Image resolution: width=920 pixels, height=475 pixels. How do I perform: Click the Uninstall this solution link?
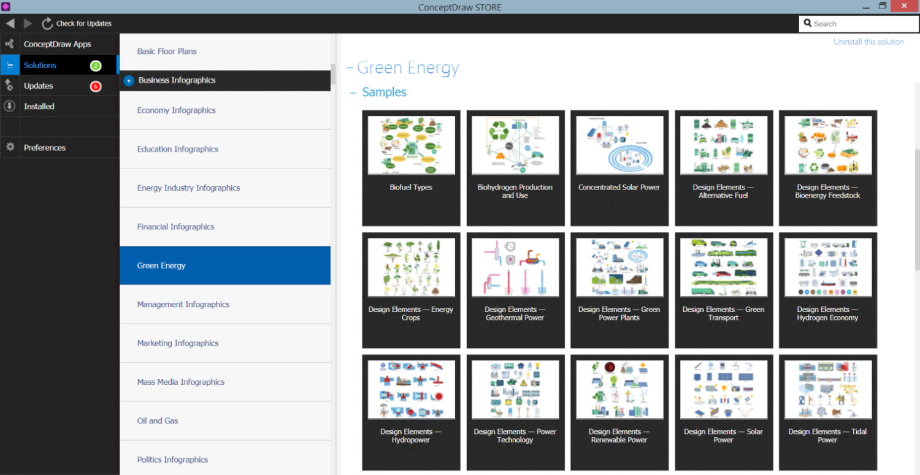click(x=868, y=42)
